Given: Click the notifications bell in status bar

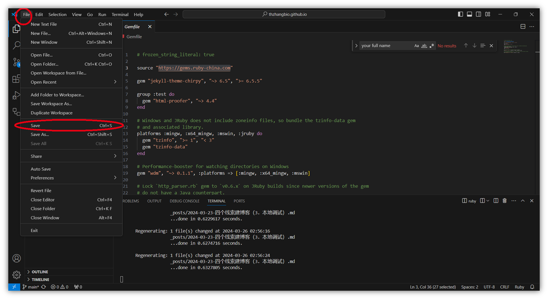Looking at the screenshot, I should coord(532,287).
